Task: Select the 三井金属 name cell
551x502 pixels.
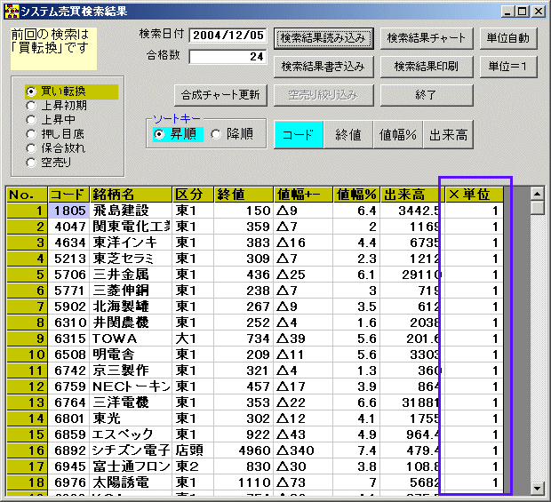Action: 131,275
